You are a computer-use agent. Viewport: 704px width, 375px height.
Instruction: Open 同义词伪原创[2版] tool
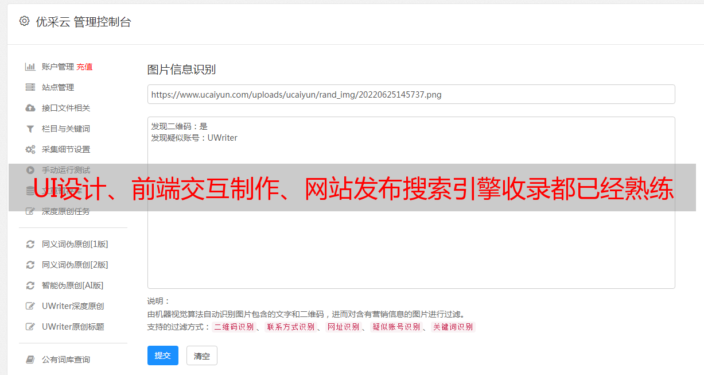click(75, 265)
